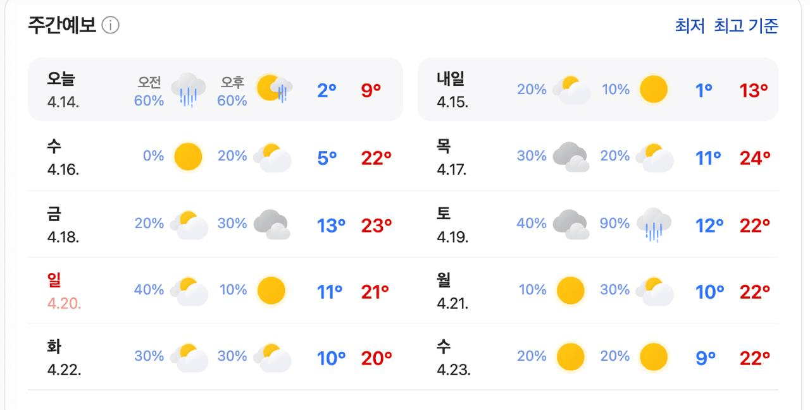Click the 24° high on 목 4.17.
810x410 pixels.
pos(755,158)
